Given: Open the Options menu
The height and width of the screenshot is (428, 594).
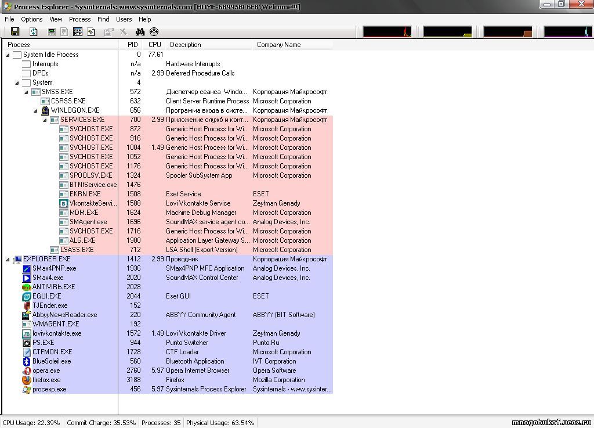Looking at the screenshot, I should tap(32, 19).
